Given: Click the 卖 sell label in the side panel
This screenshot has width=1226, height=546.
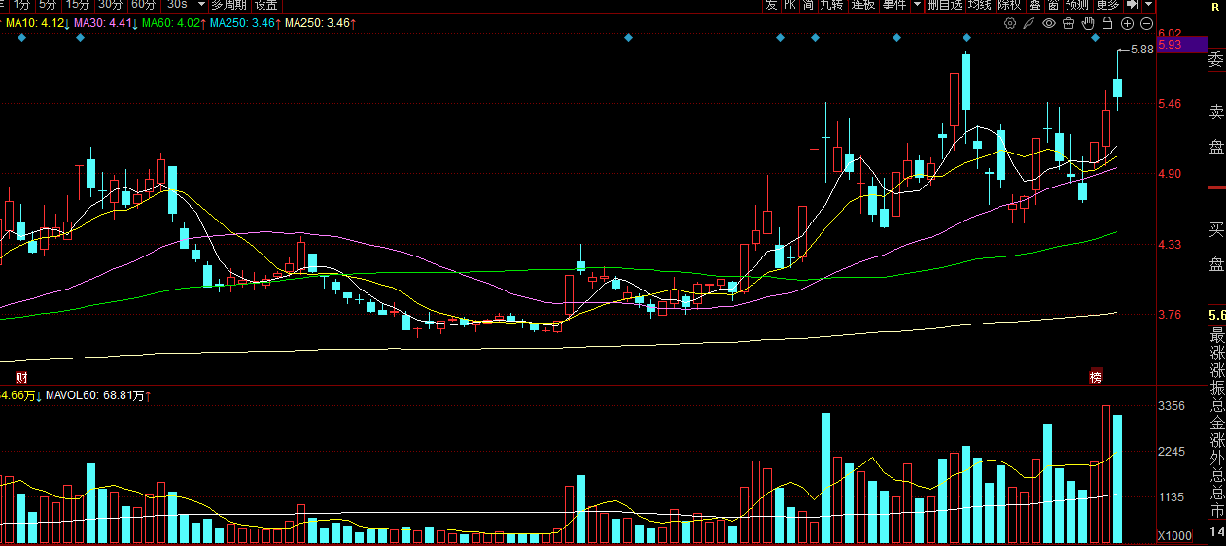Looking at the screenshot, I should click(1216, 113).
